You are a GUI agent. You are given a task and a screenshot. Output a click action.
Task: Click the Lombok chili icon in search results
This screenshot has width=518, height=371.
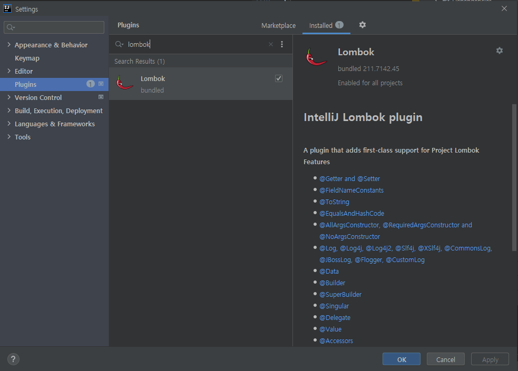pos(125,83)
